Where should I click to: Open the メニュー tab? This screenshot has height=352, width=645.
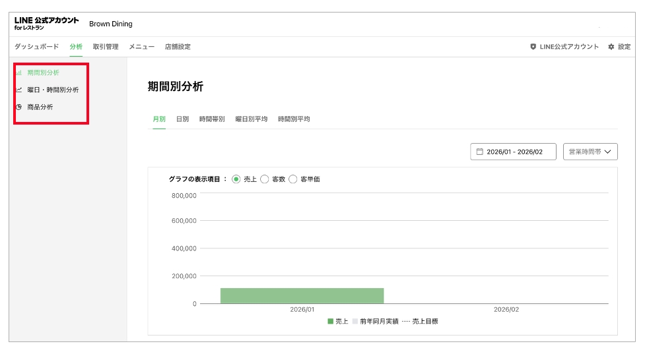tap(141, 47)
